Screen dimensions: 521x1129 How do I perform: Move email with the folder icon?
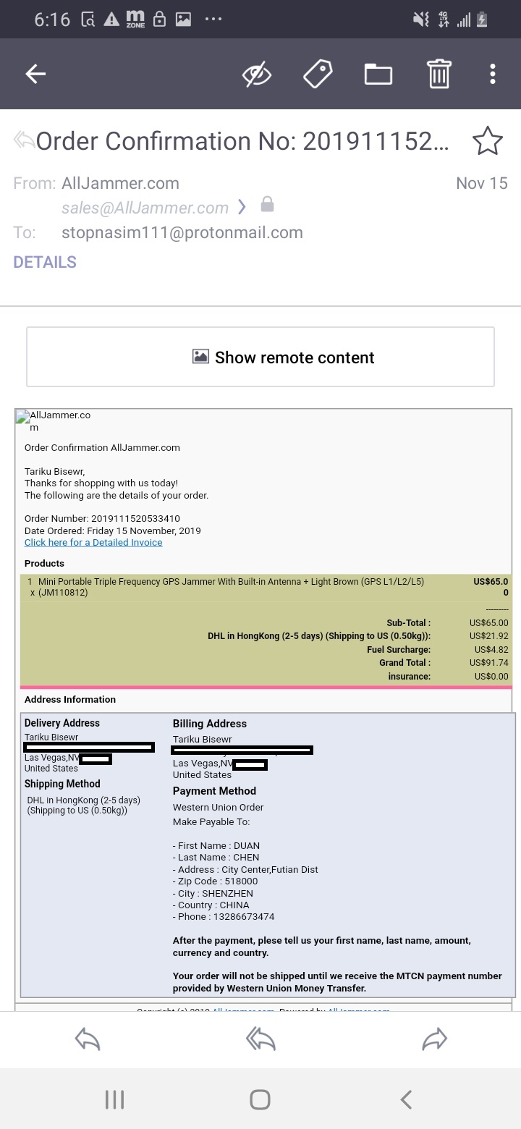[x=378, y=74]
